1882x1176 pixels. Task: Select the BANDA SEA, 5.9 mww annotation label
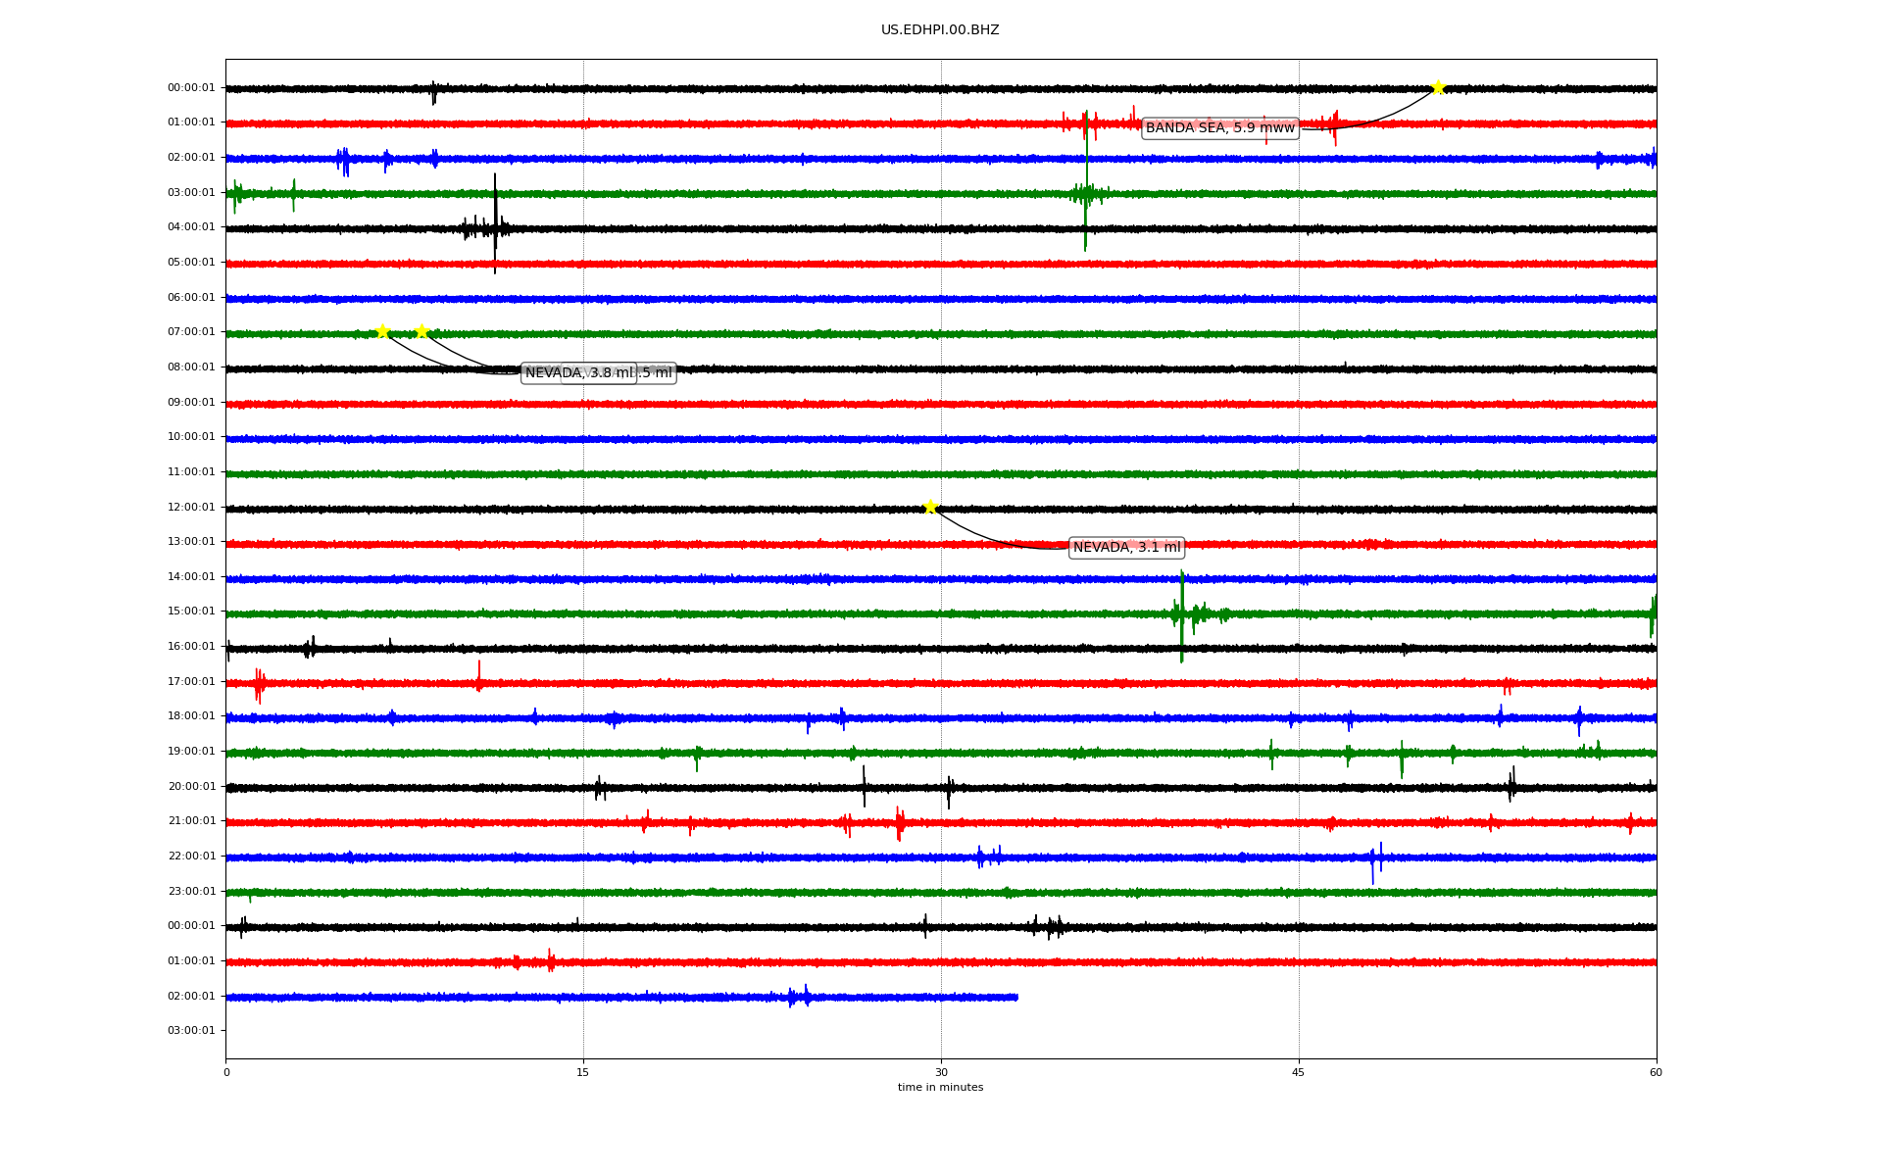point(1220,128)
